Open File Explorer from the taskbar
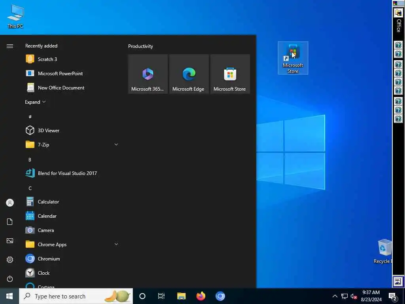The width and height of the screenshot is (405, 304). point(181,296)
